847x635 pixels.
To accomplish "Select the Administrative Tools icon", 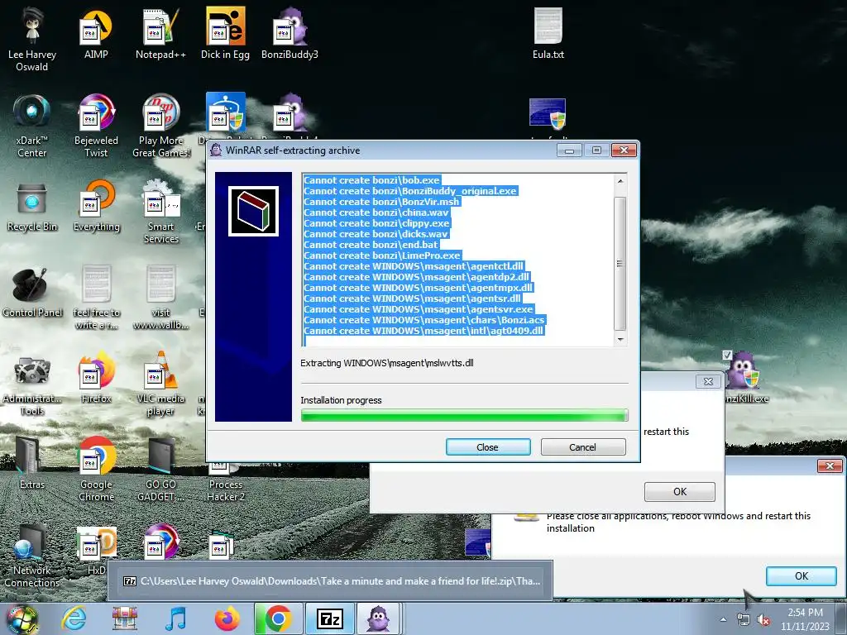I will point(32,385).
